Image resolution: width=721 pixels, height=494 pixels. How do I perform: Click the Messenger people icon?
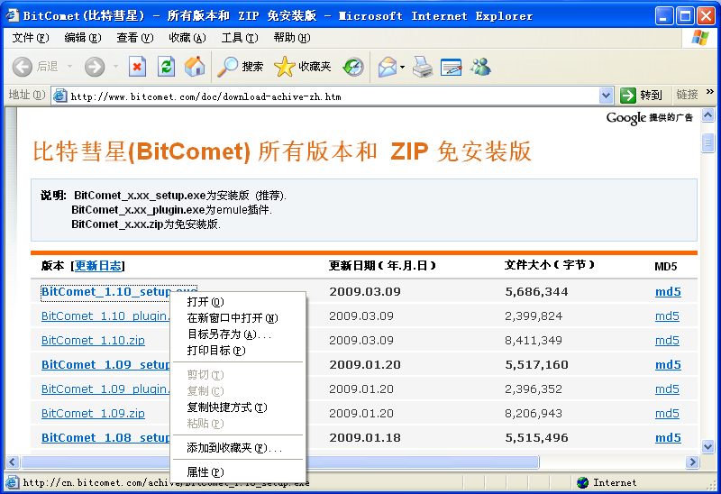[x=480, y=67]
